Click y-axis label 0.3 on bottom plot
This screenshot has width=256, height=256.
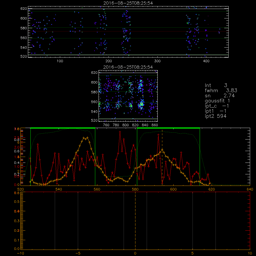pyautogui.click(x=17, y=221)
